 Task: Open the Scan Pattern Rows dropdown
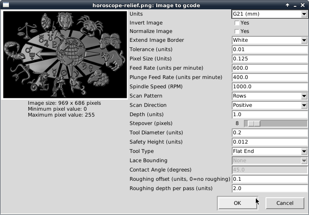click(x=270, y=96)
